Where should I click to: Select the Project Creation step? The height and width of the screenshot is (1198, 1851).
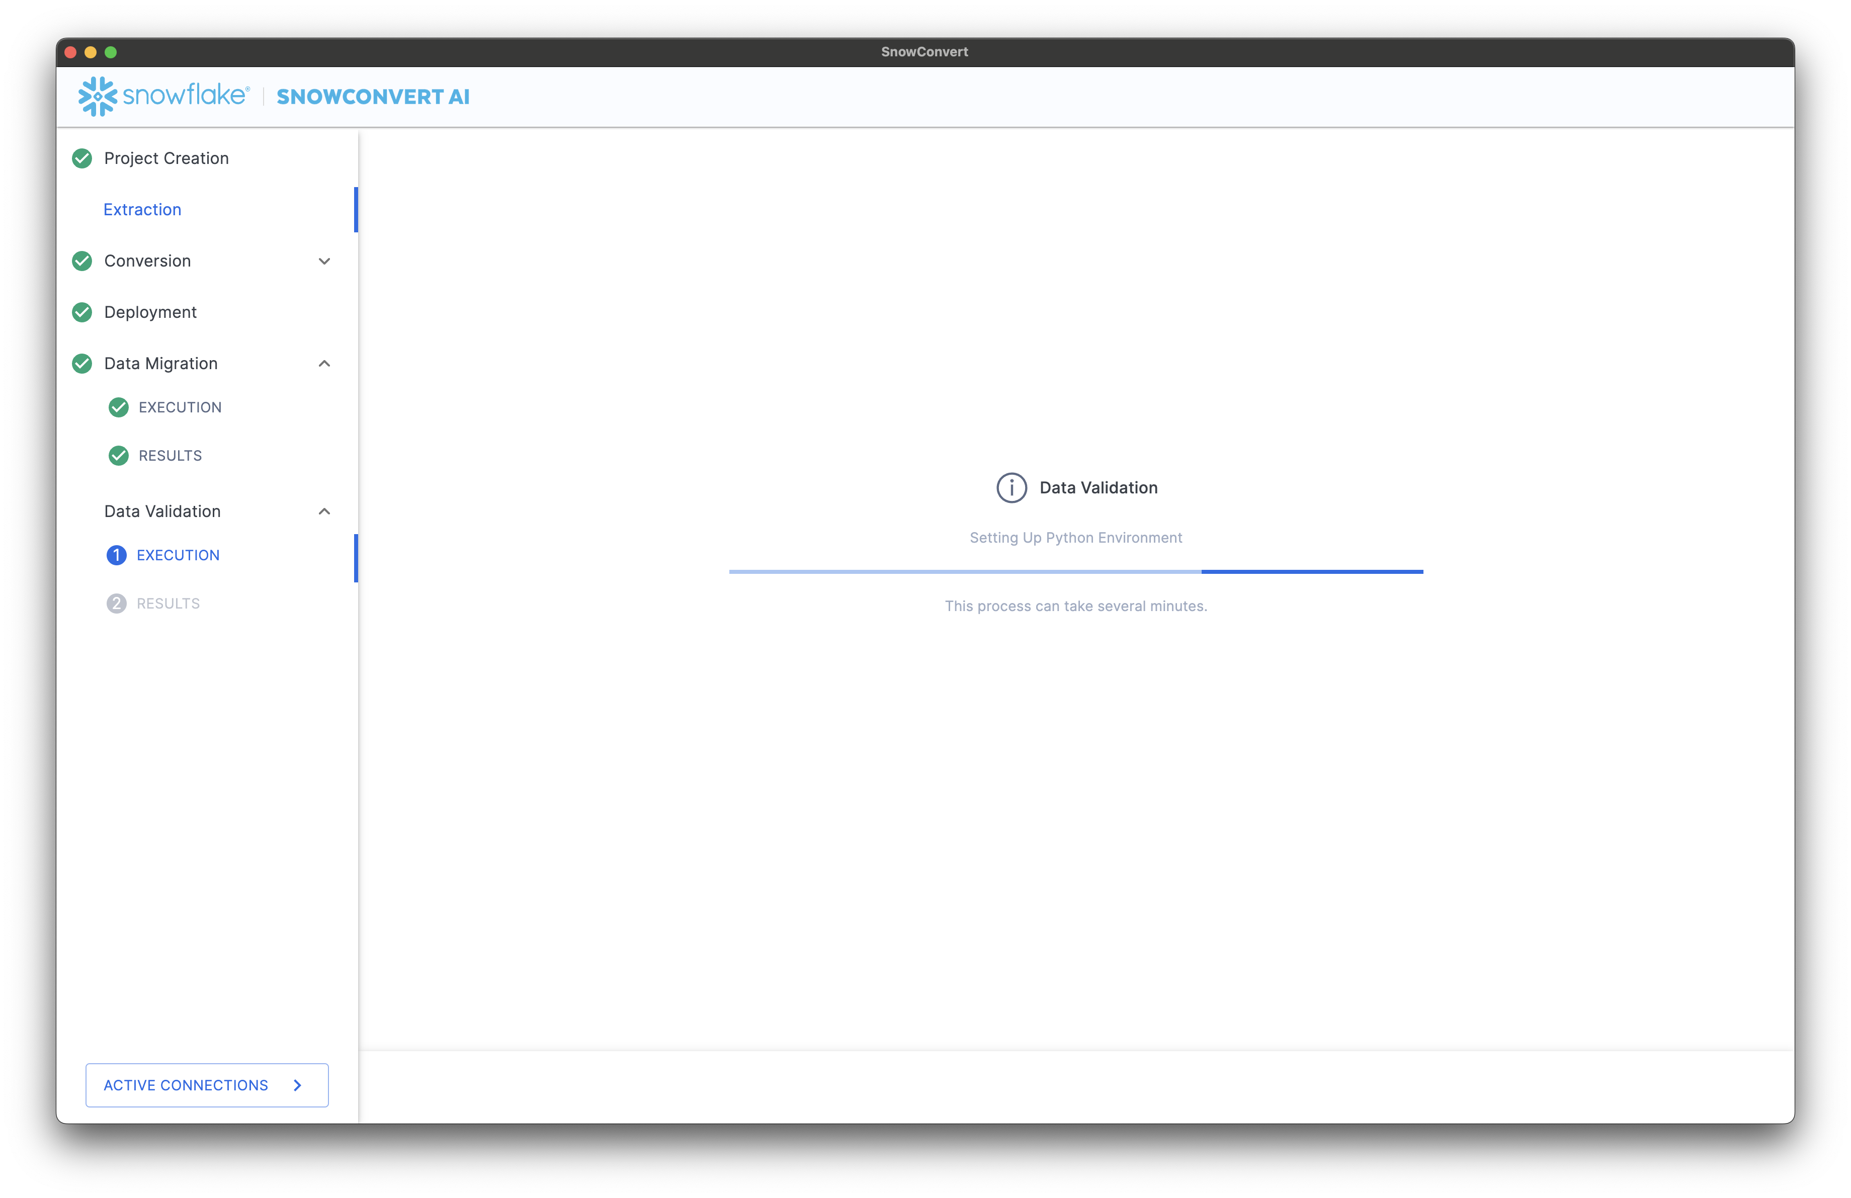(166, 158)
